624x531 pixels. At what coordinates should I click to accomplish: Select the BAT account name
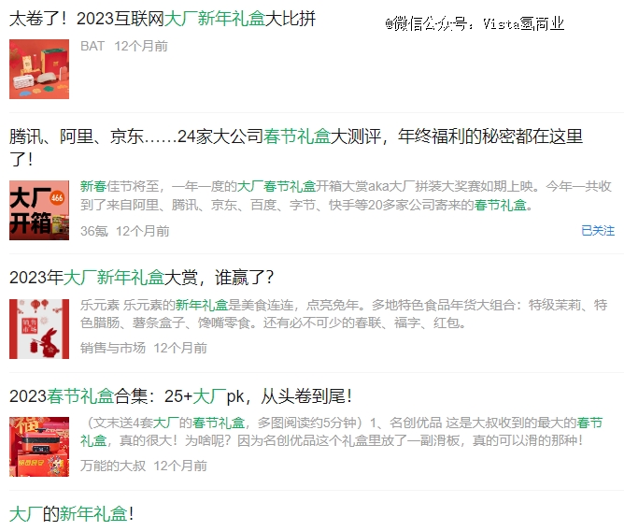pyautogui.click(x=92, y=46)
